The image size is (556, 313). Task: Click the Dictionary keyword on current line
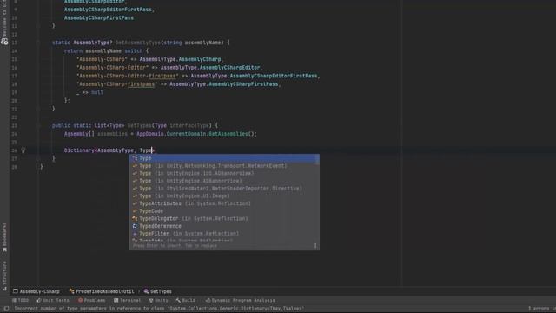[x=79, y=150]
